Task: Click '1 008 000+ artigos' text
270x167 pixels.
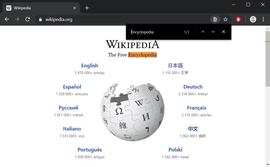Action: pos(90,157)
